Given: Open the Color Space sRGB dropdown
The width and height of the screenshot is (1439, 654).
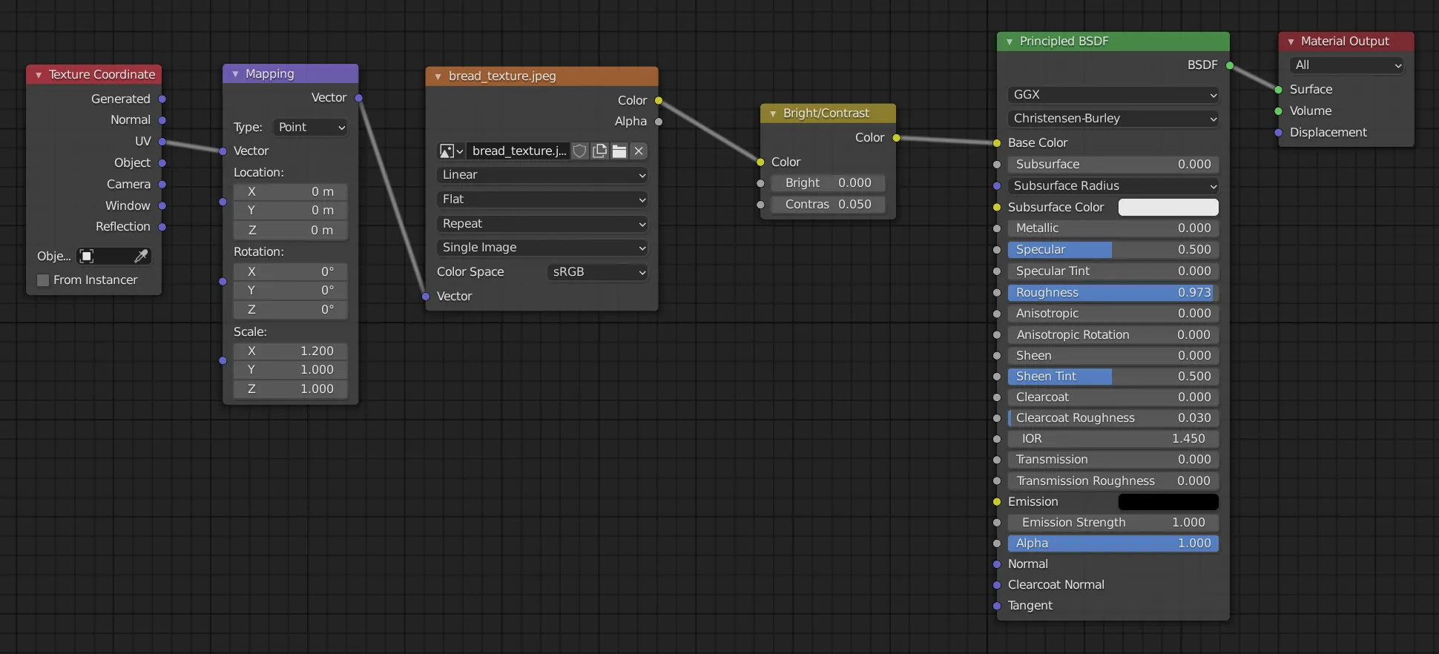Looking at the screenshot, I should (x=597, y=272).
